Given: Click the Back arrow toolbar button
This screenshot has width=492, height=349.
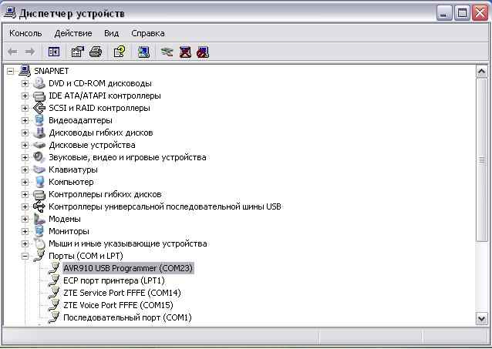Looking at the screenshot, I should [12, 52].
